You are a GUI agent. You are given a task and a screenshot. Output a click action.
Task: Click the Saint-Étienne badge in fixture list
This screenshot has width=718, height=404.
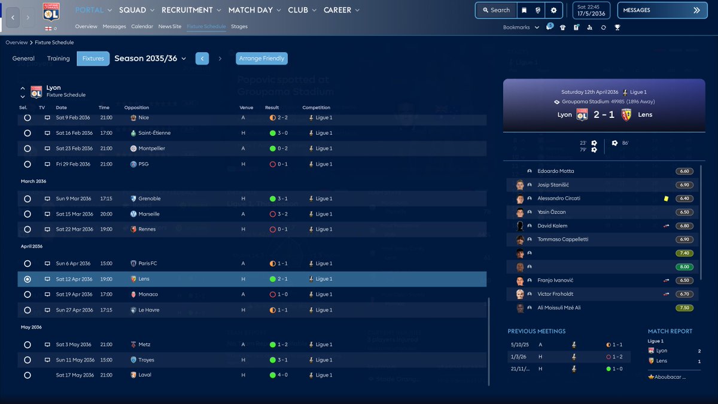click(x=133, y=133)
